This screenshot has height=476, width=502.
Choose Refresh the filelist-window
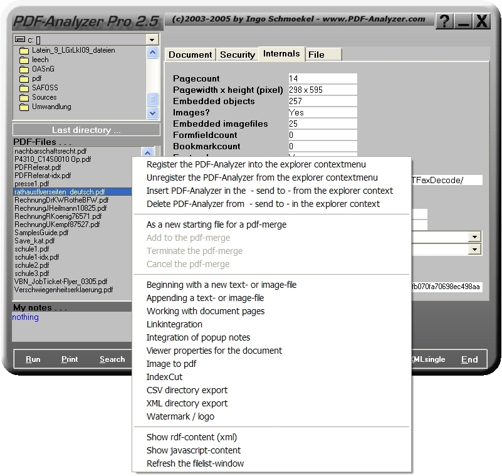271,463
